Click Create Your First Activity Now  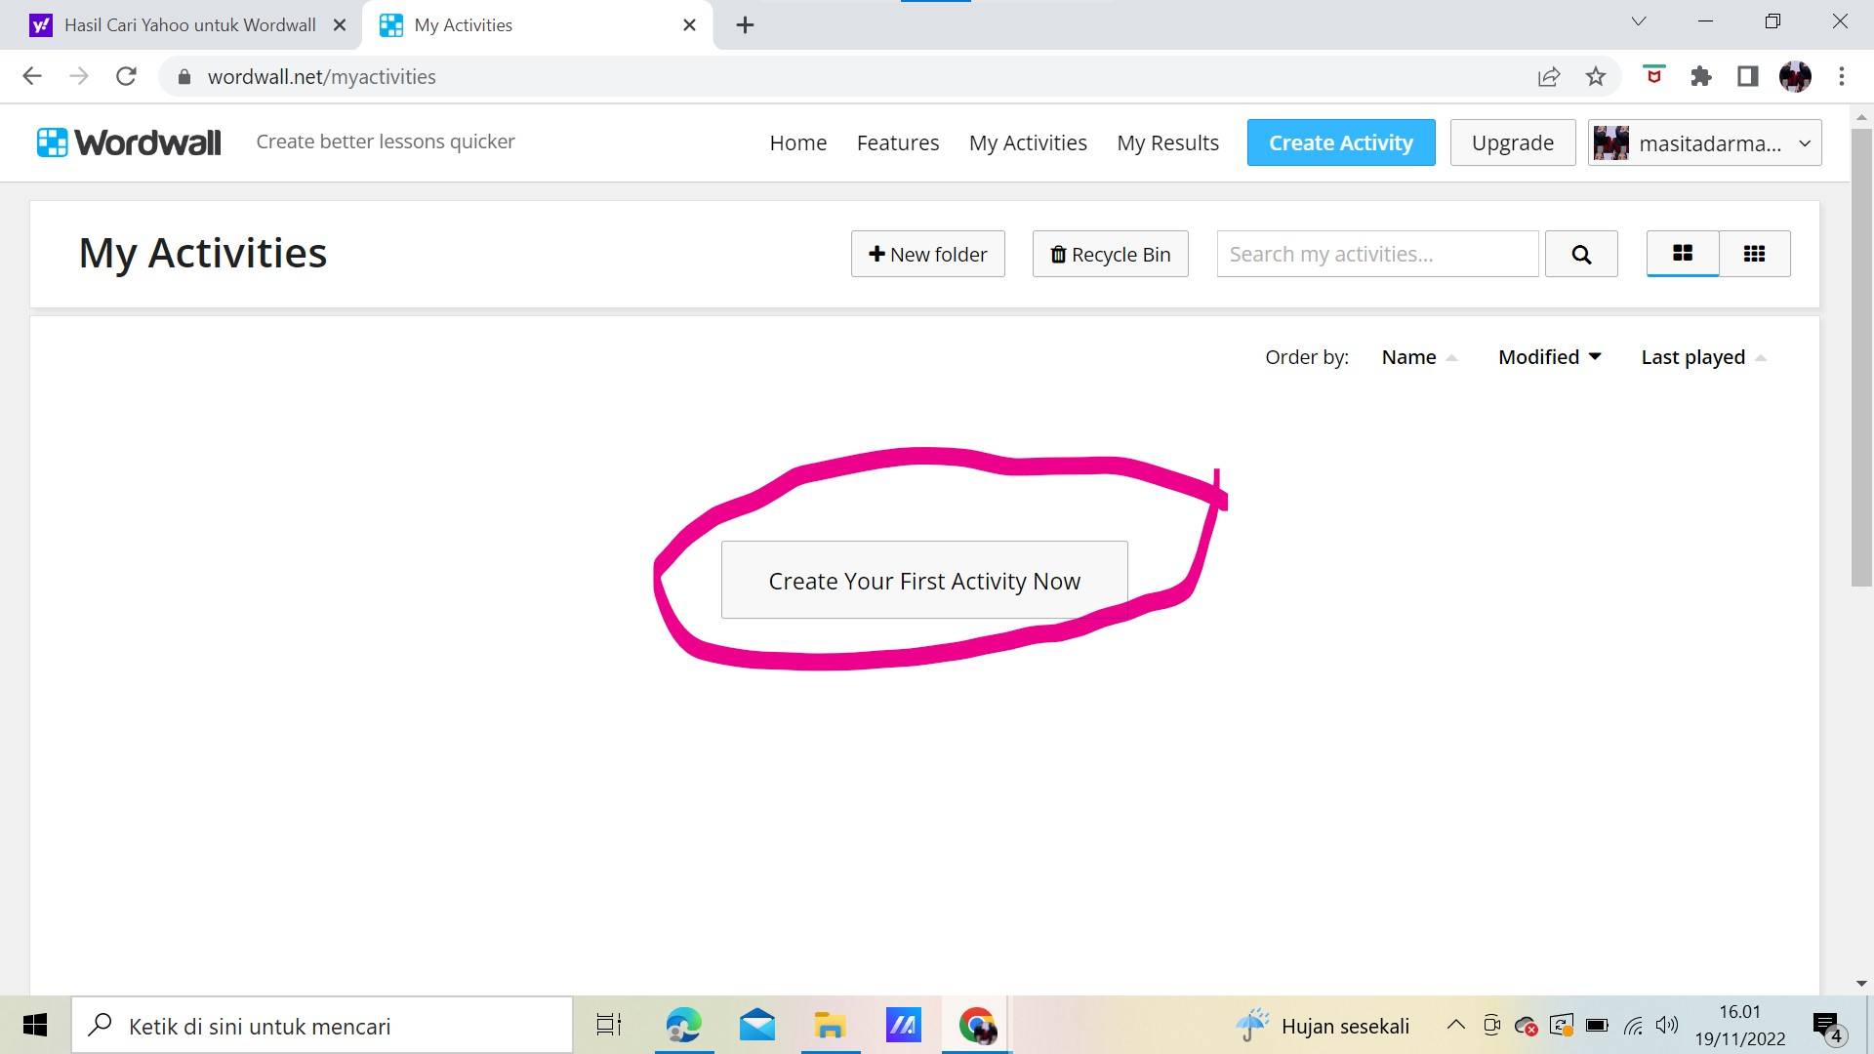(924, 579)
